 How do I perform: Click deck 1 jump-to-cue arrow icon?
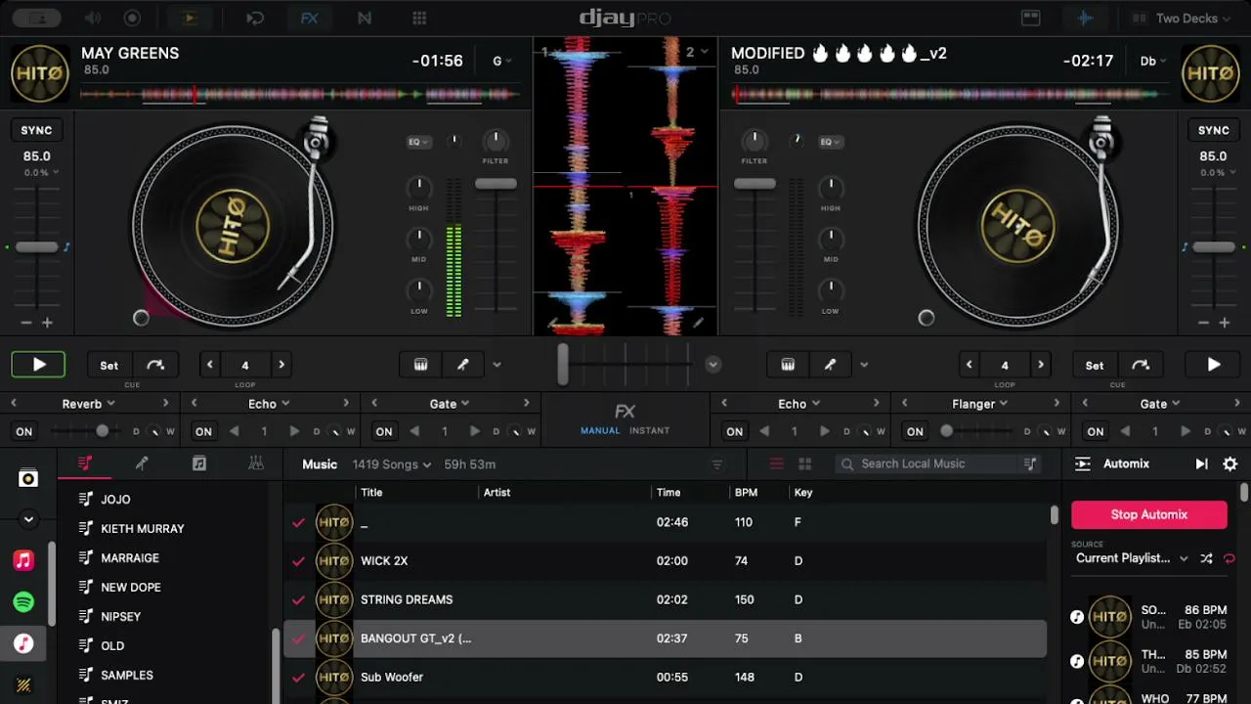[155, 365]
